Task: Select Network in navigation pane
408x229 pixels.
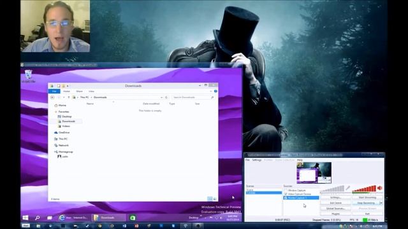Action: [62, 146]
